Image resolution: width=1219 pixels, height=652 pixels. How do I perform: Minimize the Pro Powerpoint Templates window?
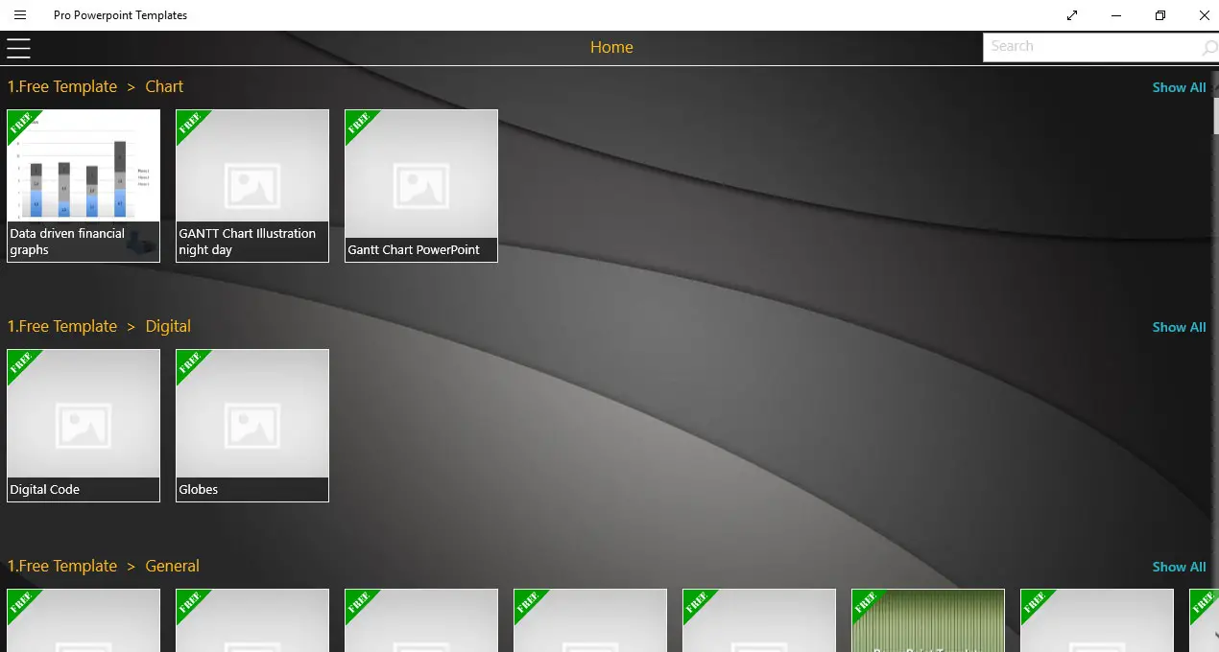pyautogui.click(x=1116, y=15)
